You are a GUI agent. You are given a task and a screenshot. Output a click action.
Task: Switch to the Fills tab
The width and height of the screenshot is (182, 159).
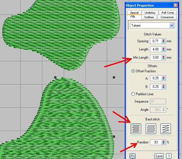tap(133, 17)
